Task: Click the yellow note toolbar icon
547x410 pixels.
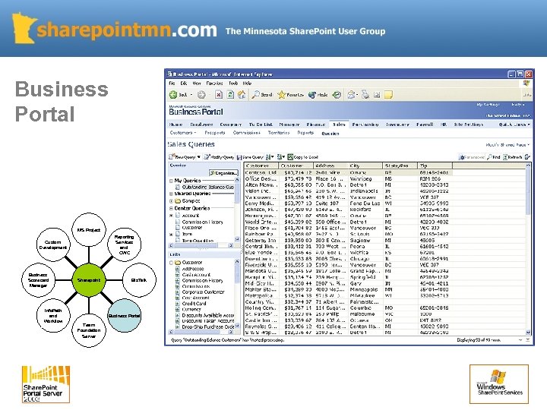Action: coord(388,94)
